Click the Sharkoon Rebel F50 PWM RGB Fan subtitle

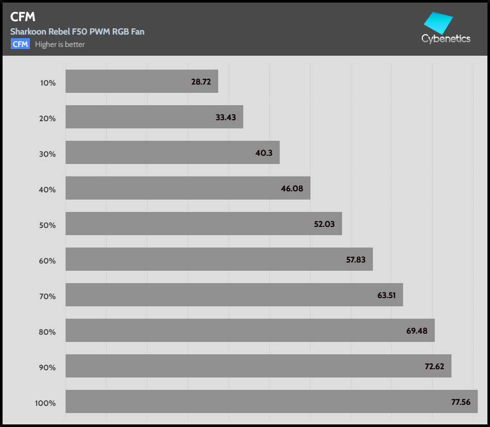[77, 31]
